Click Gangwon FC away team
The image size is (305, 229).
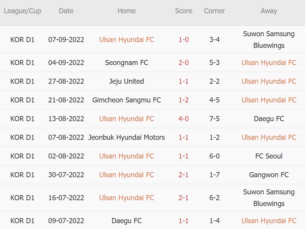pos(269,174)
